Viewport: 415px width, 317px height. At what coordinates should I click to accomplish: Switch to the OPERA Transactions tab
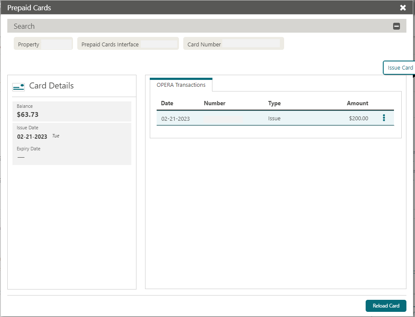(181, 85)
